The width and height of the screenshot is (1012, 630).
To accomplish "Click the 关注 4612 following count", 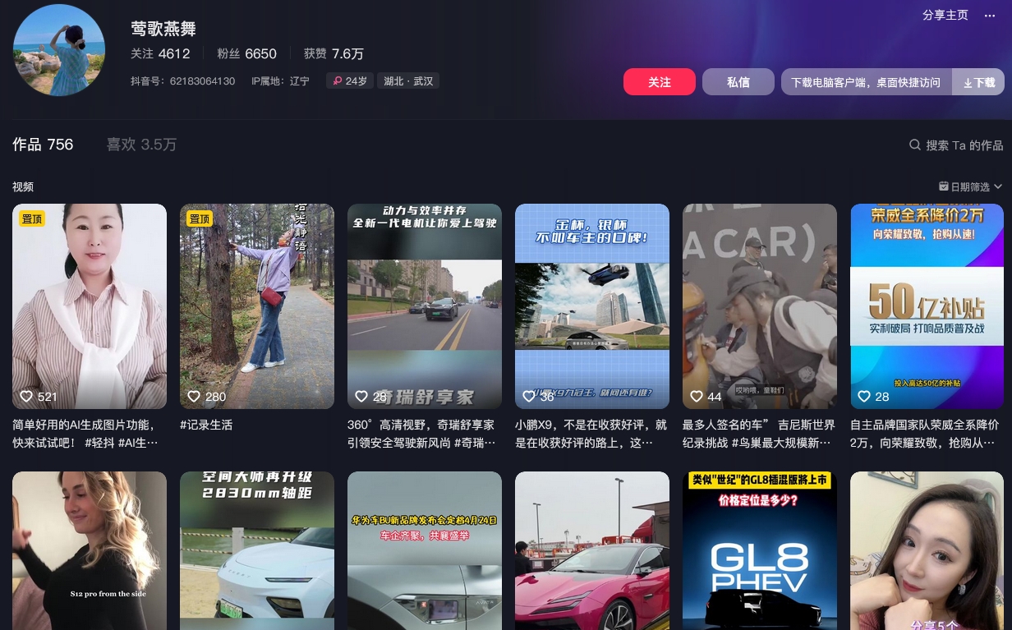I will (x=160, y=54).
